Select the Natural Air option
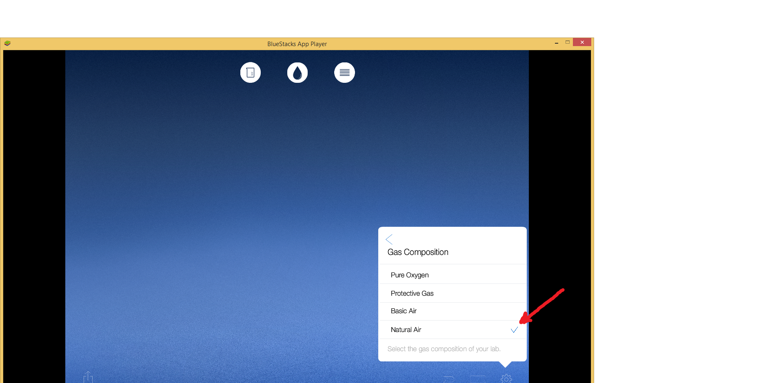Screen dimensions: 781x383 coord(406,330)
